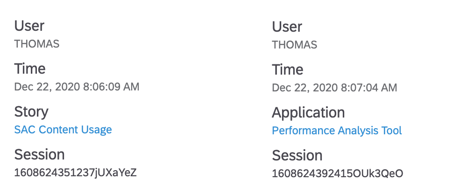Screen dimensions: 467x194
Task: Click the 8:06:09 AM clock time
Action: point(111,87)
